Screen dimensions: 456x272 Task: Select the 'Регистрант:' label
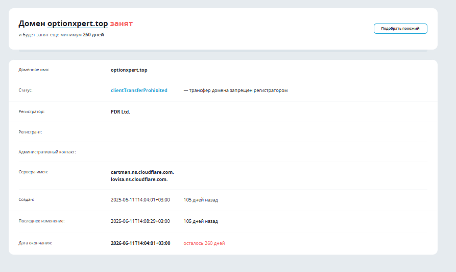[x=30, y=132]
